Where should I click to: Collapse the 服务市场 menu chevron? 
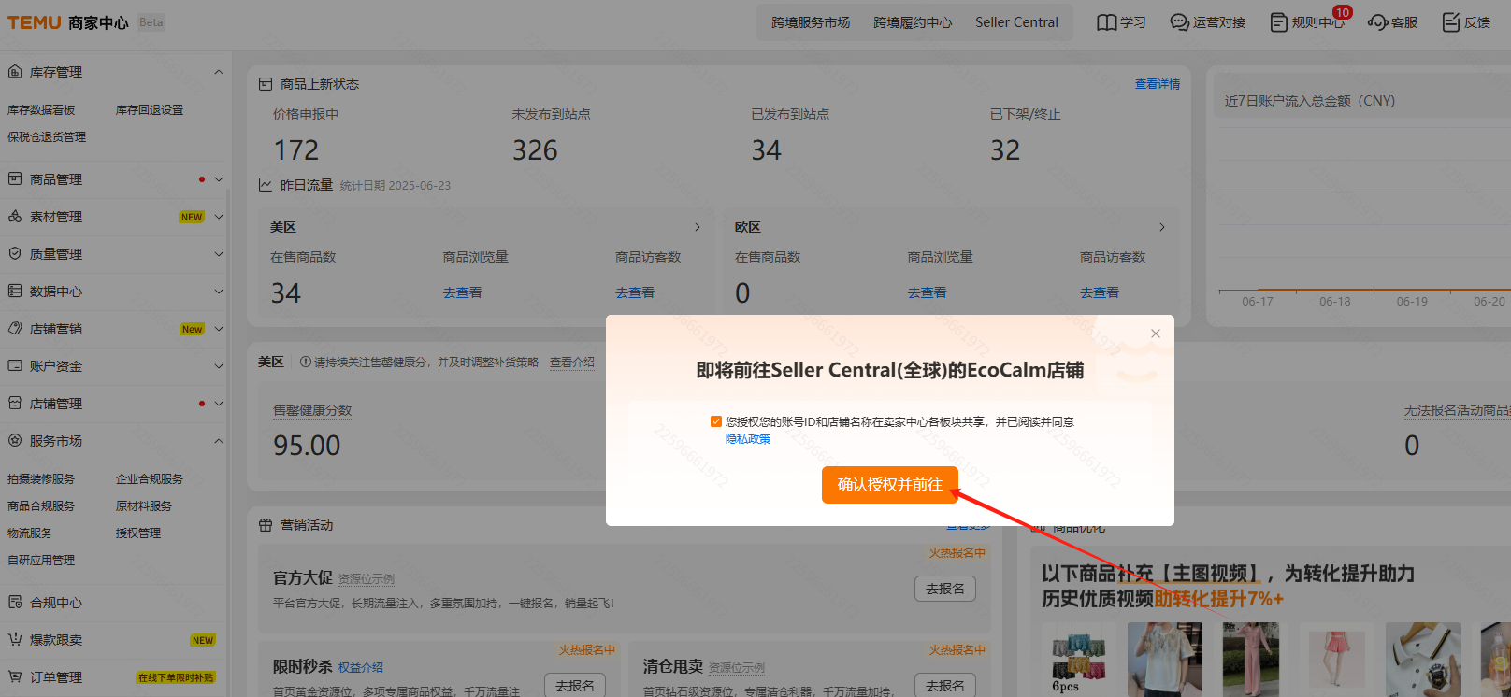coord(219,440)
